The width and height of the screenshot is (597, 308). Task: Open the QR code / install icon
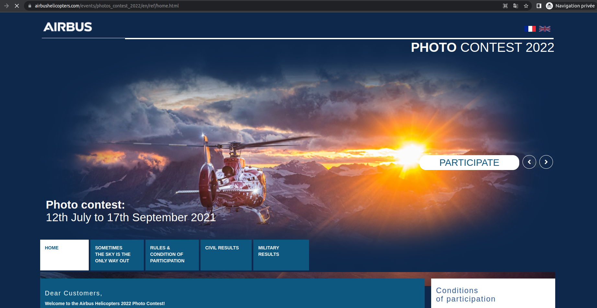pos(505,6)
